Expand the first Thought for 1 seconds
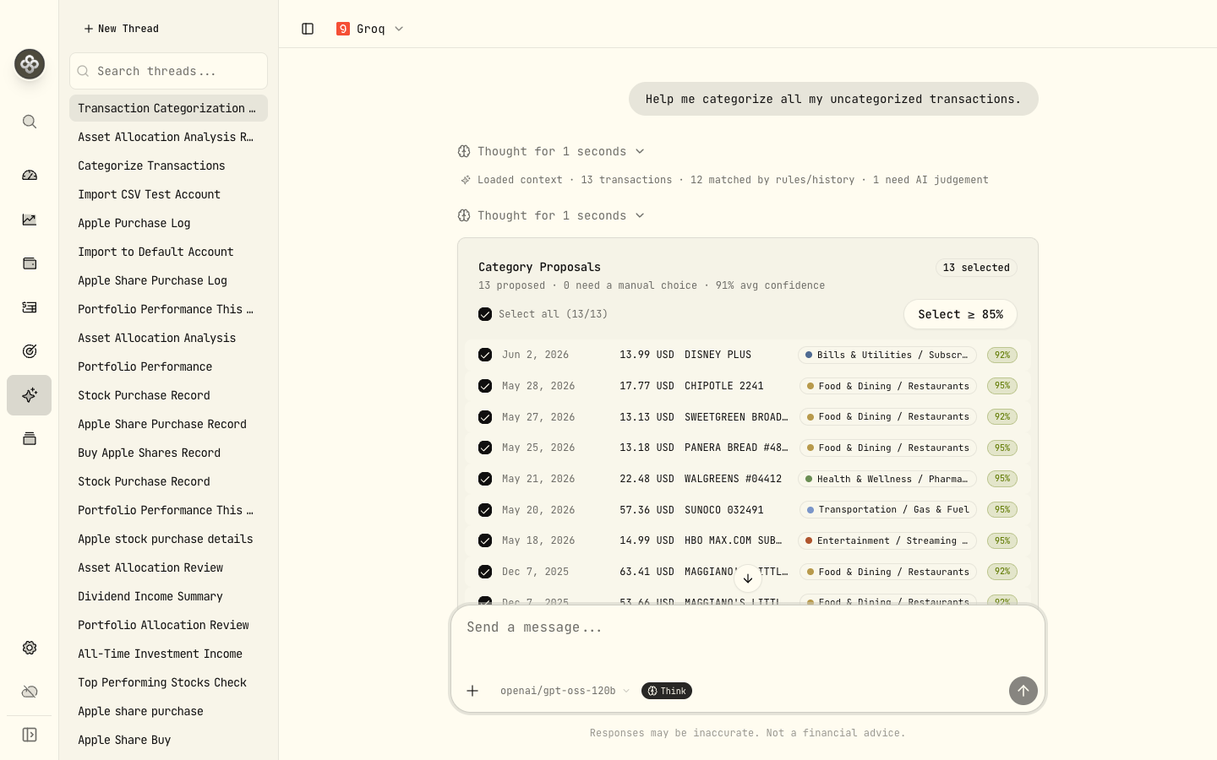1217x760 pixels. click(551, 151)
